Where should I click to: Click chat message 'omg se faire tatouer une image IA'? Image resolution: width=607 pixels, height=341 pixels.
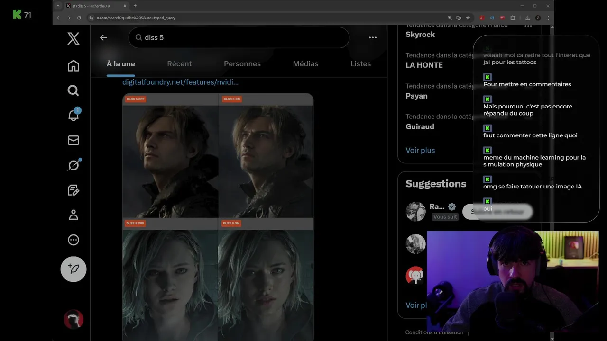[533, 187]
